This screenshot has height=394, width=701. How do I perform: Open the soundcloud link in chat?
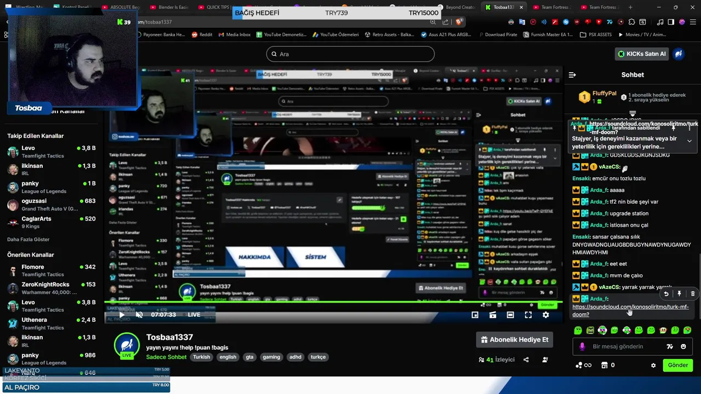630,310
